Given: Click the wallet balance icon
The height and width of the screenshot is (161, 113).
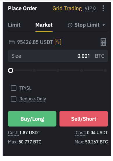Looking at the screenshot, I should pos(12,42).
